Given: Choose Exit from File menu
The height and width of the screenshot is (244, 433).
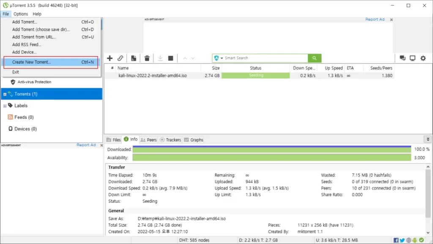Looking at the screenshot, I should pos(51,72).
